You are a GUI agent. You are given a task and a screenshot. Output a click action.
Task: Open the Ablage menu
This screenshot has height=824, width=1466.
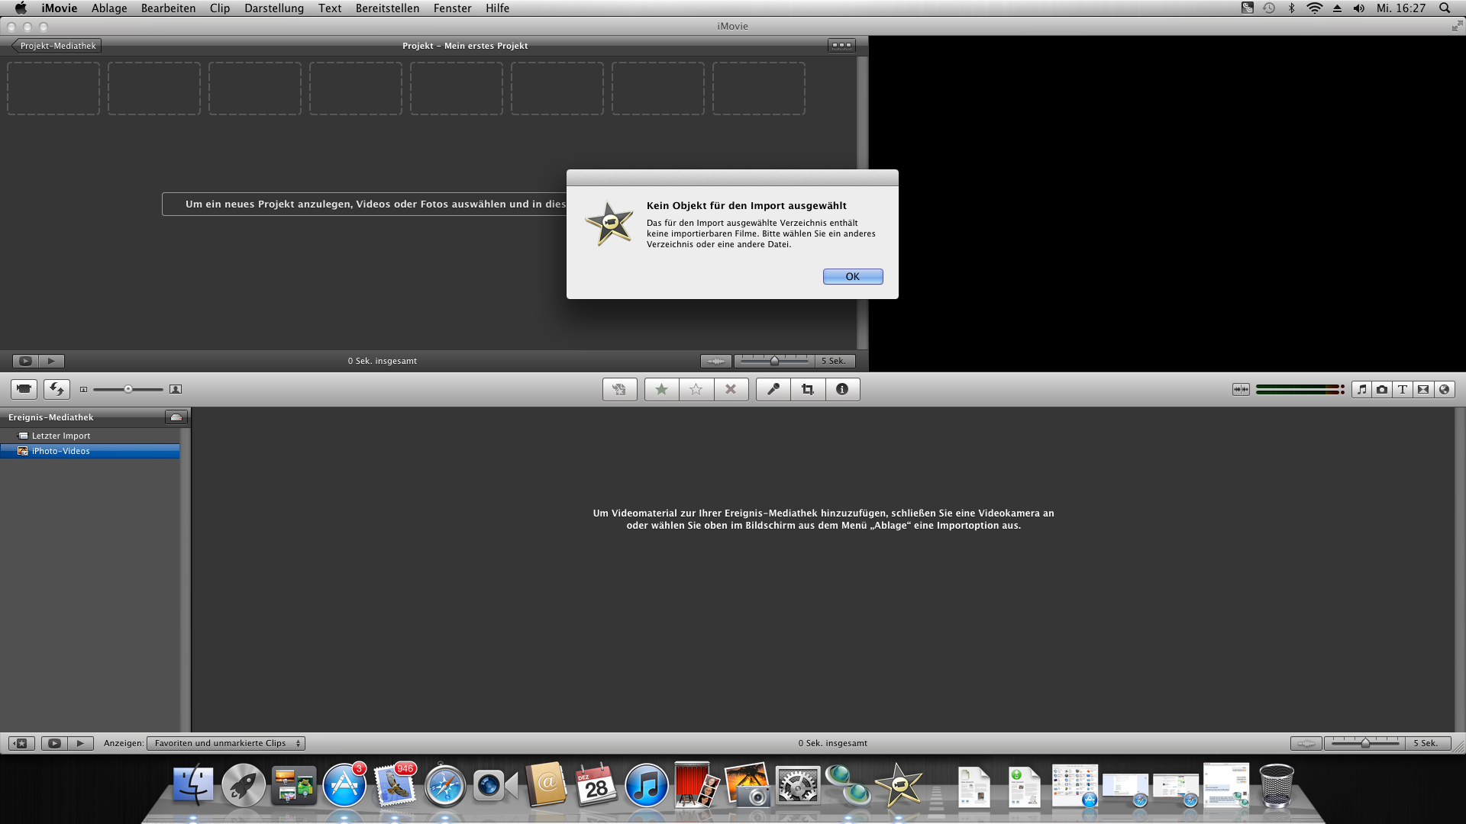[x=109, y=8]
